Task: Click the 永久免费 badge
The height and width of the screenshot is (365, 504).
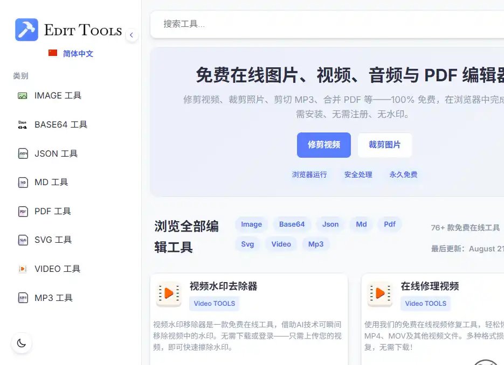Action: [403, 174]
